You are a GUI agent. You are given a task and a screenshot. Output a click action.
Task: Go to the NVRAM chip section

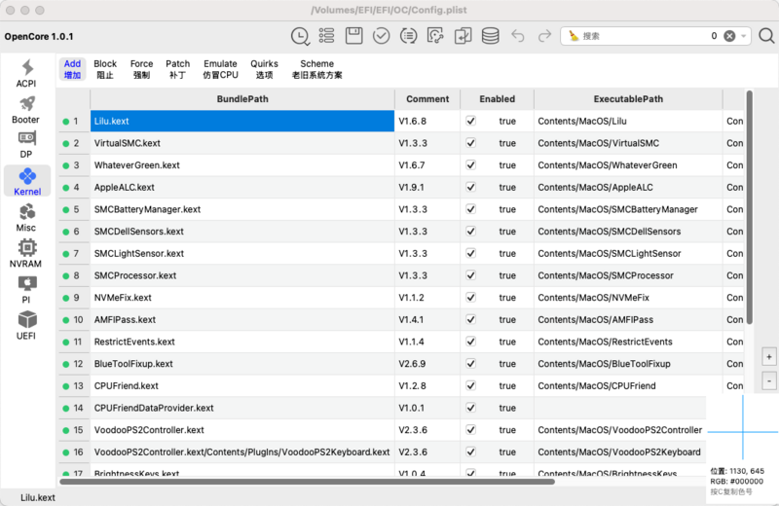[x=26, y=252]
